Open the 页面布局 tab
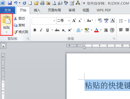 (x=54, y=10)
